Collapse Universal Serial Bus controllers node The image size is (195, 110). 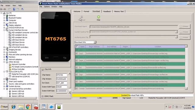[4, 89]
